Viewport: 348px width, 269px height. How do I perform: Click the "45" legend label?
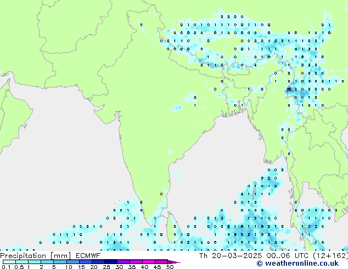pyautogui.click(x=157, y=267)
